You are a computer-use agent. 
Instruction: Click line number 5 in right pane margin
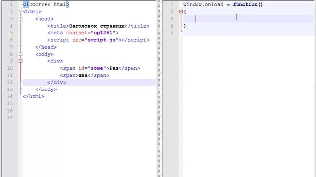172,33
